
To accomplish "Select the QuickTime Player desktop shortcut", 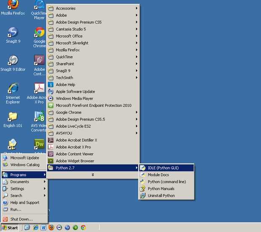I will pyautogui.click(x=39, y=10).
